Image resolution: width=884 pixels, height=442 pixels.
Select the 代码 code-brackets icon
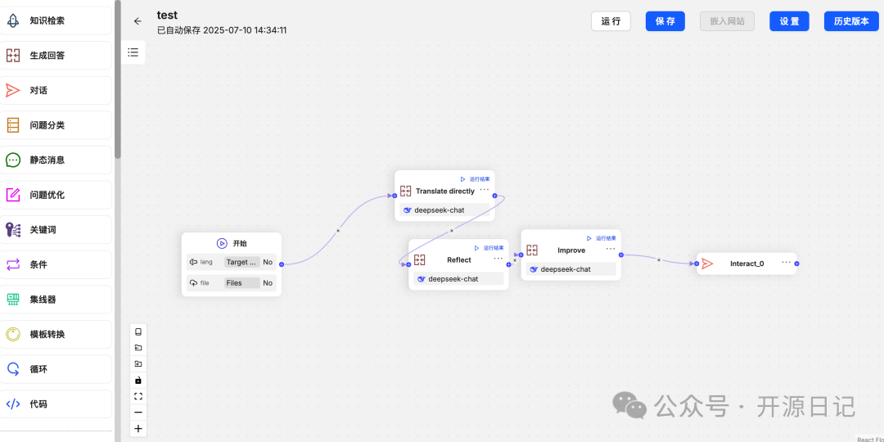point(13,404)
